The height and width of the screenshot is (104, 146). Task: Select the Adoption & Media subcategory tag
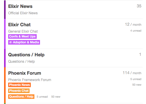tap(24, 42)
